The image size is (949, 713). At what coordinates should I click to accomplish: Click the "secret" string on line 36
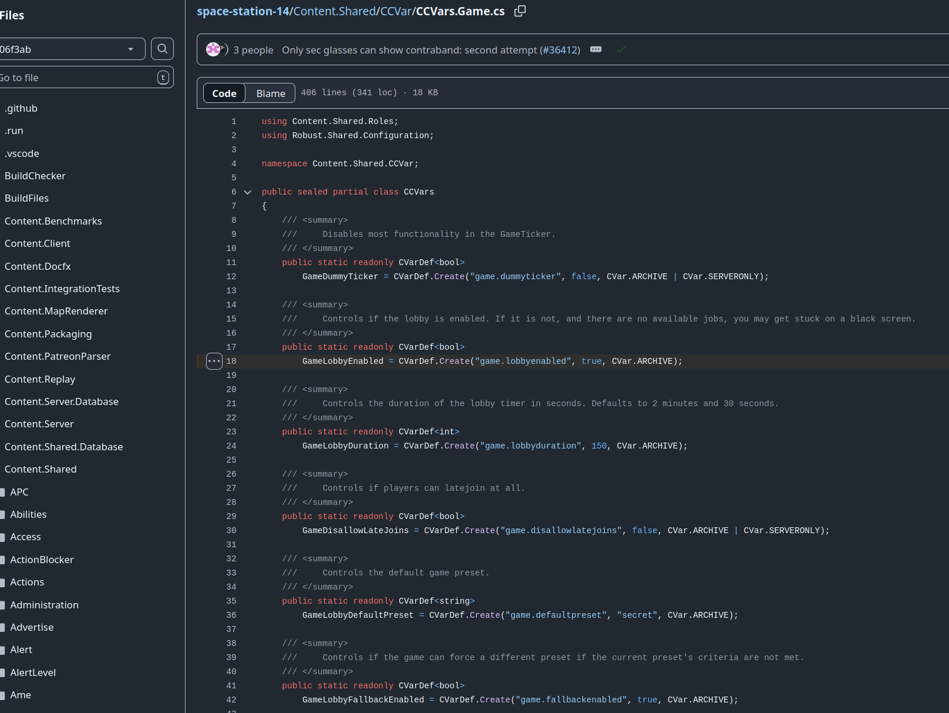tap(637, 615)
